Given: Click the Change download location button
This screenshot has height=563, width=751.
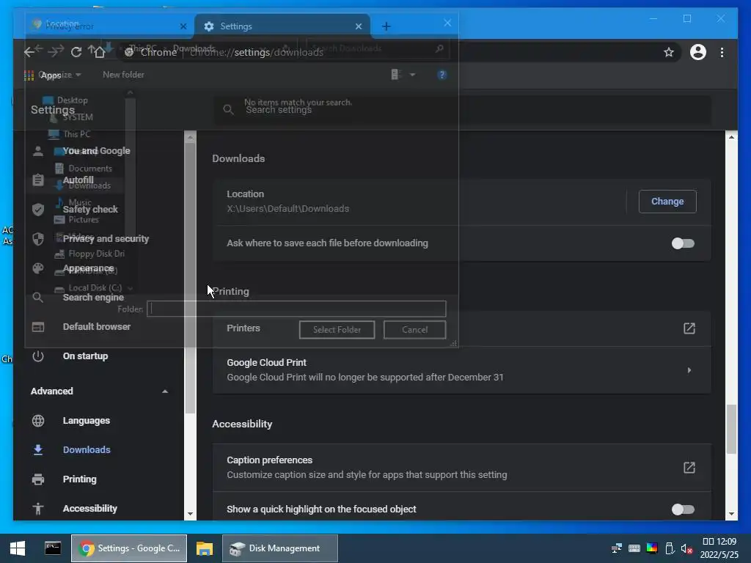Looking at the screenshot, I should pyautogui.click(x=667, y=202).
